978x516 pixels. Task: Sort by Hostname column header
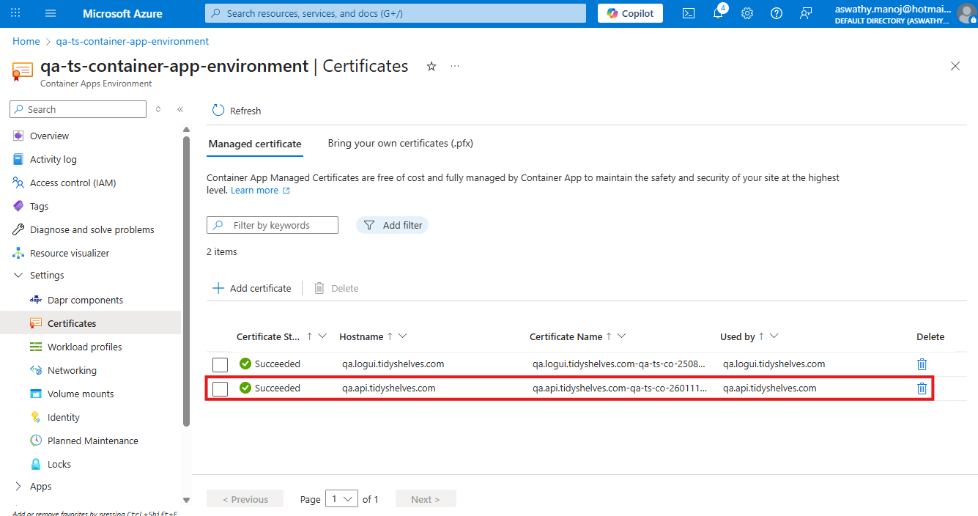361,337
